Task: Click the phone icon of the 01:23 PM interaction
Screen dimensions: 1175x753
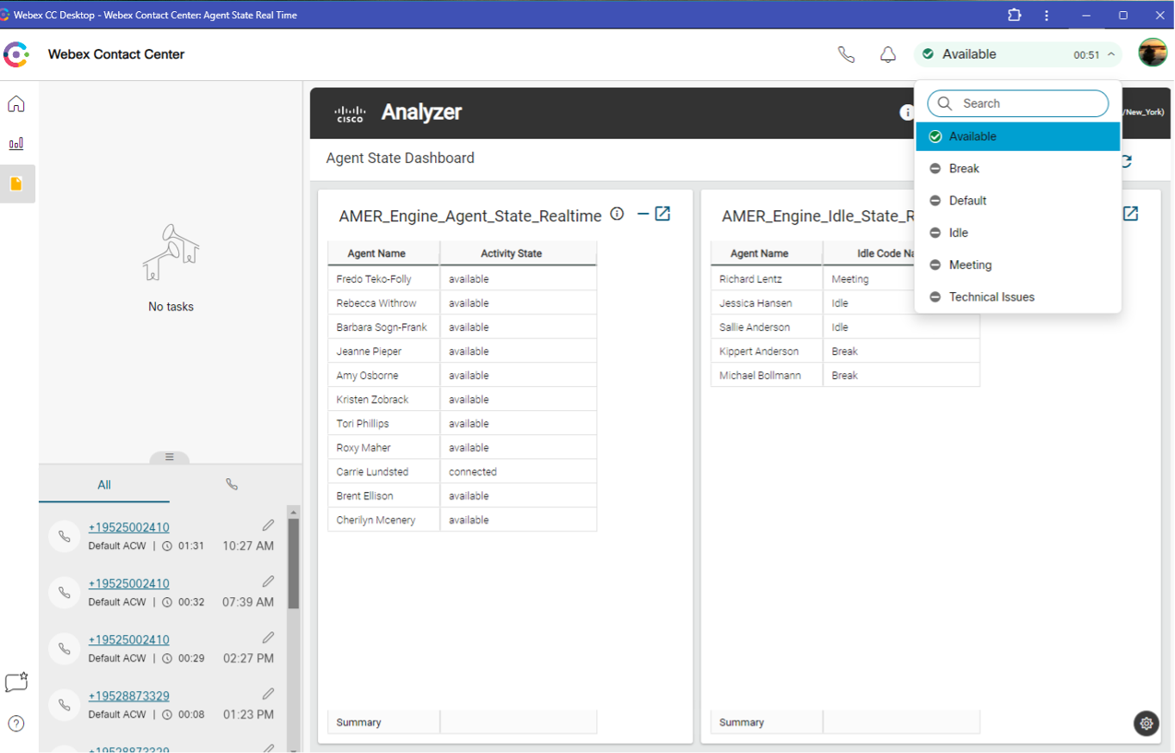Action: point(65,705)
